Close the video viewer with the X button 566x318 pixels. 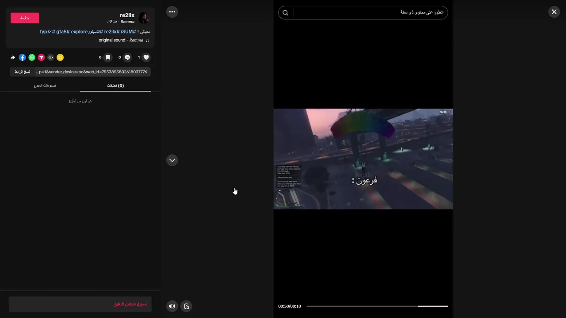[554, 12]
